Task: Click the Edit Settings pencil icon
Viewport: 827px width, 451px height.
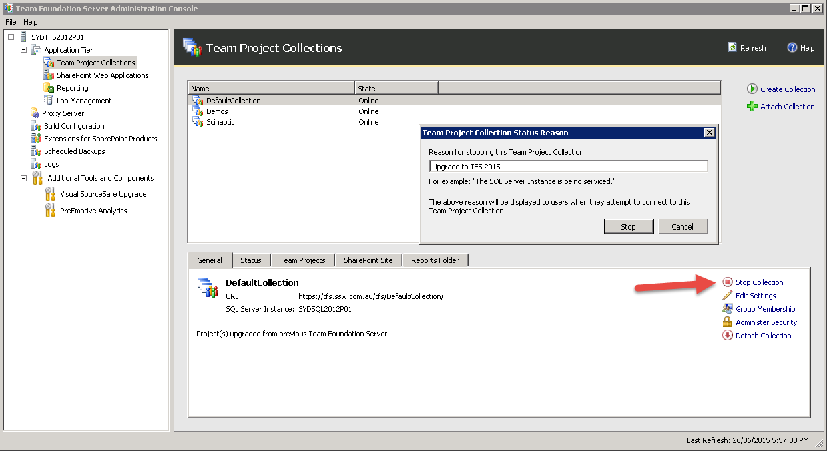Action: click(728, 296)
